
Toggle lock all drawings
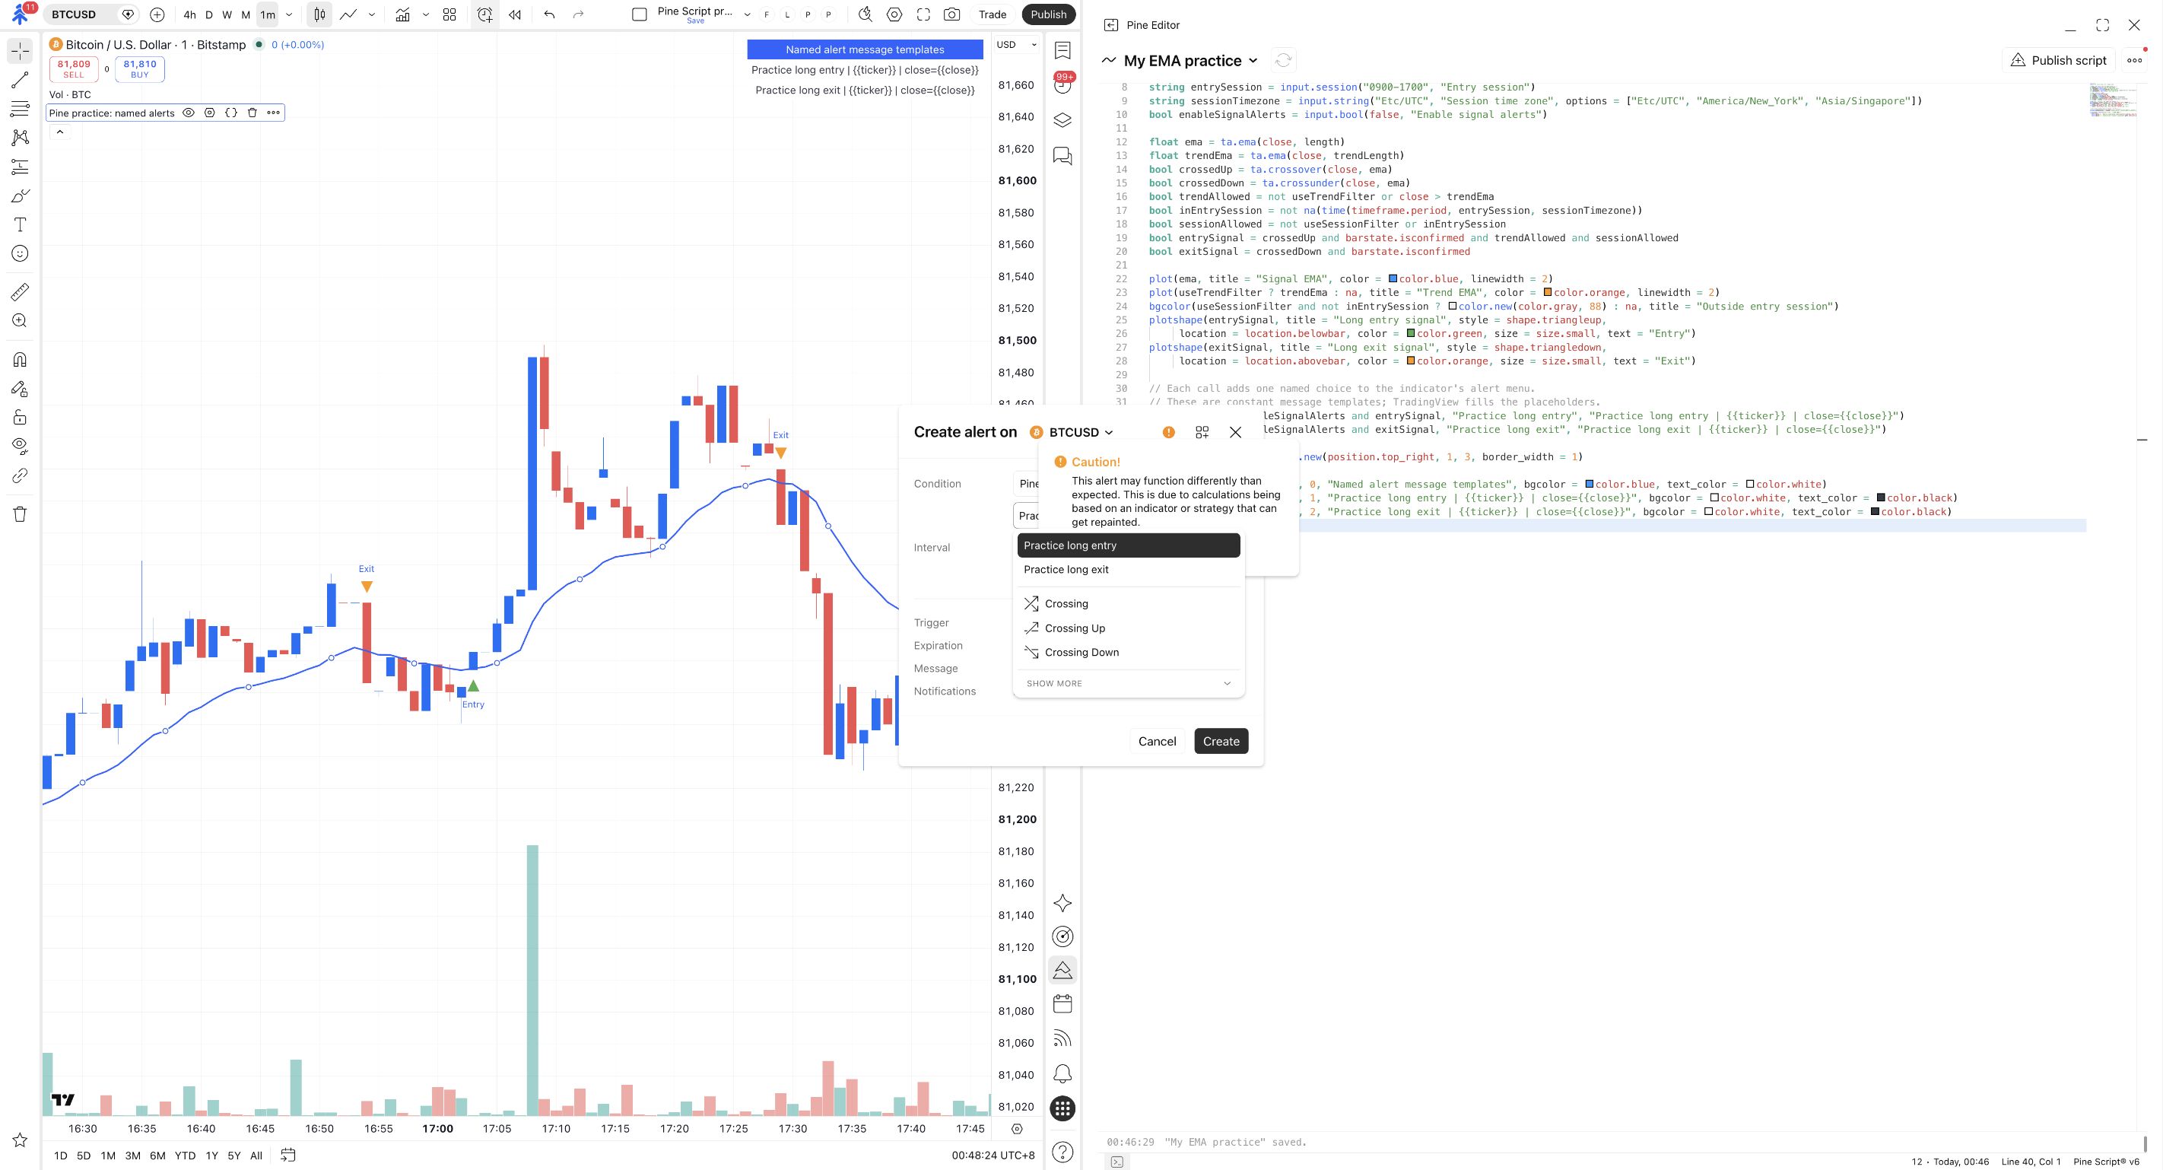[20, 418]
